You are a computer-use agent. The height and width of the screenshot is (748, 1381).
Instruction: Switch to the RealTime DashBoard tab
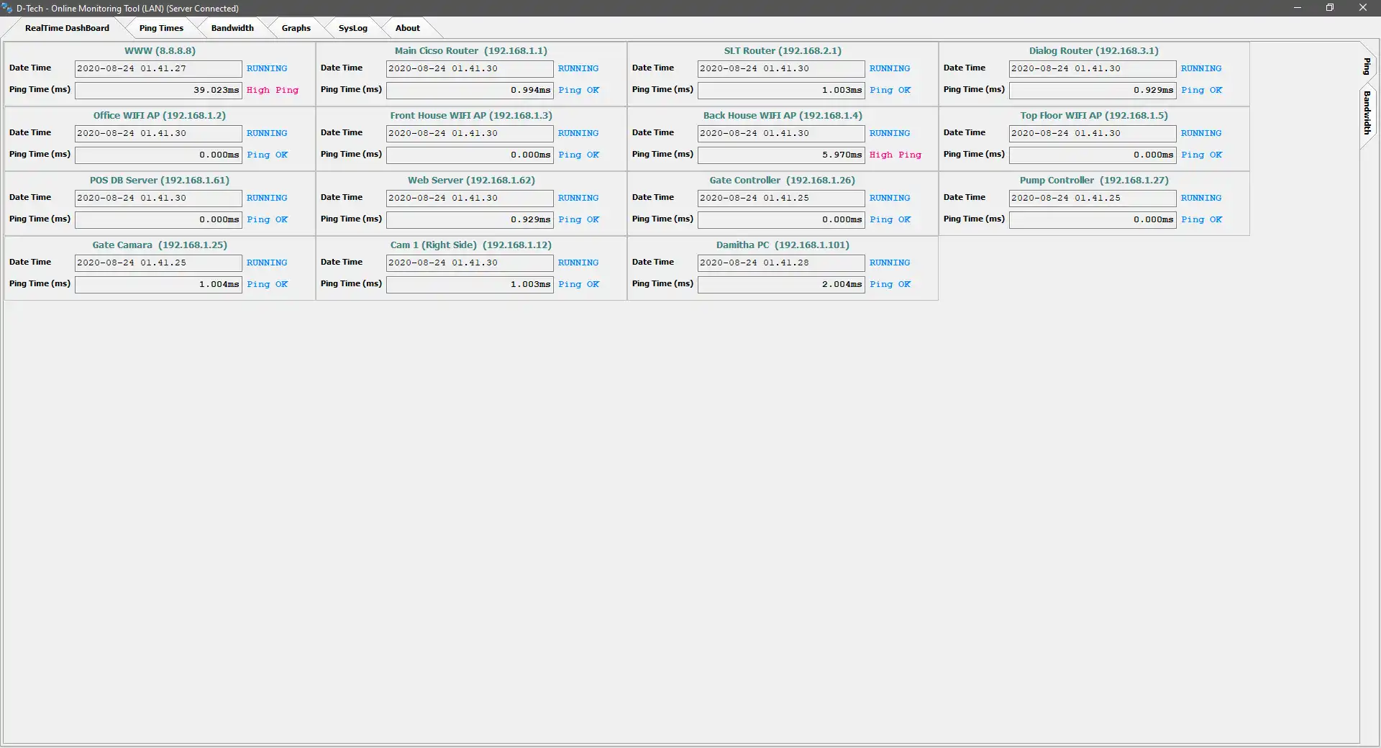67,28
